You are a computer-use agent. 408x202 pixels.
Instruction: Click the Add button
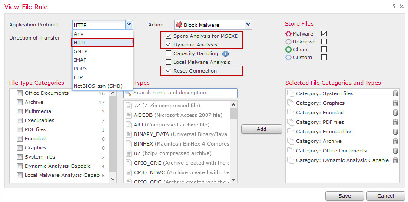click(x=262, y=129)
